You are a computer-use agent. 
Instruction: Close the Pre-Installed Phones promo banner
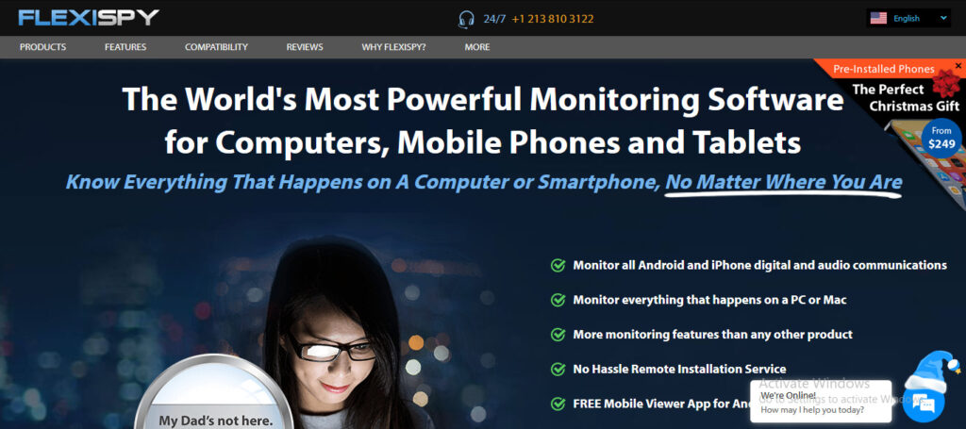click(958, 65)
